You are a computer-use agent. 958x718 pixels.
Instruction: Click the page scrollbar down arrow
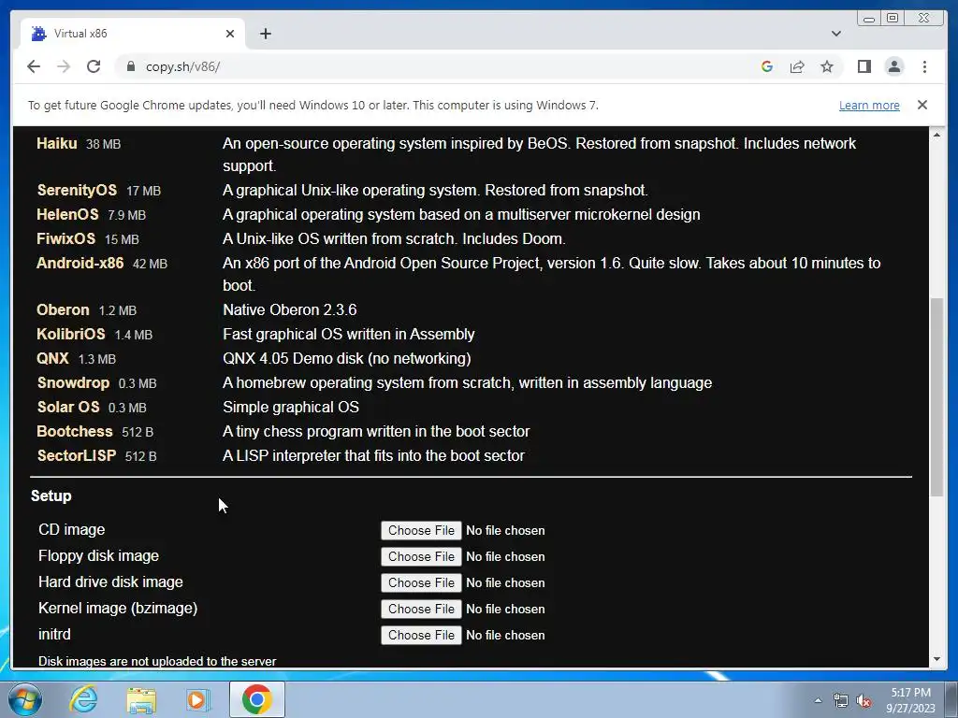[936, 659]
